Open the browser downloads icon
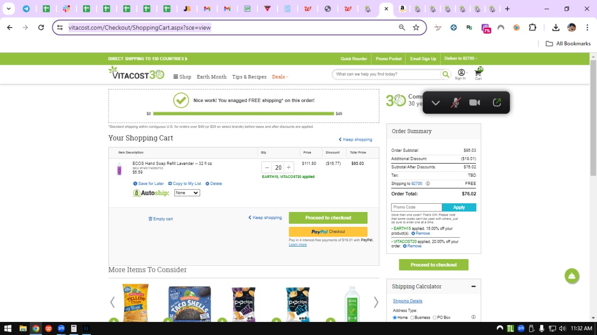Image resolution: width=597 pixels, height=335 pixels. [x=555, y=27]
